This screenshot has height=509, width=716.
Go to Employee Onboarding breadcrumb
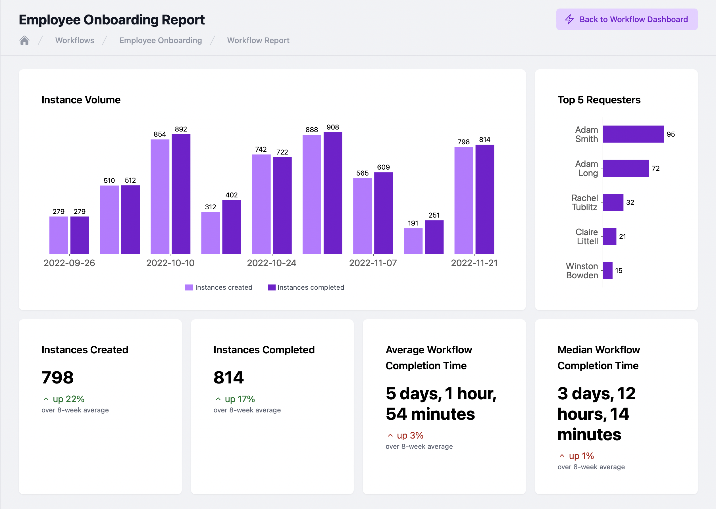coord(161,40)
